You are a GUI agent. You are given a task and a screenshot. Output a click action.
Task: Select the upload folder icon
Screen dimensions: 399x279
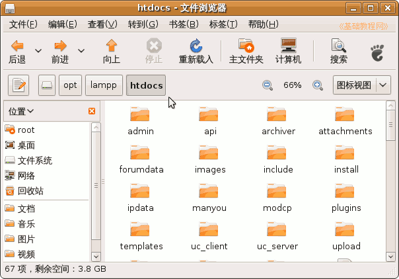345,229
